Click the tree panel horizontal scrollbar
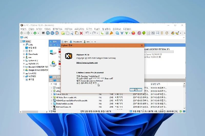This screenshot has height=136, width=205. (x=30, y=112)
